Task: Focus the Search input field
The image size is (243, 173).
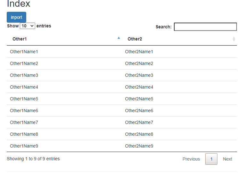Action: pyautogui.click(x=205, y=27)
